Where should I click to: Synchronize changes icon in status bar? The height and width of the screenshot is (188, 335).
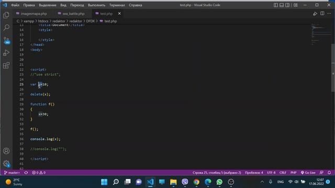(26, 172)
